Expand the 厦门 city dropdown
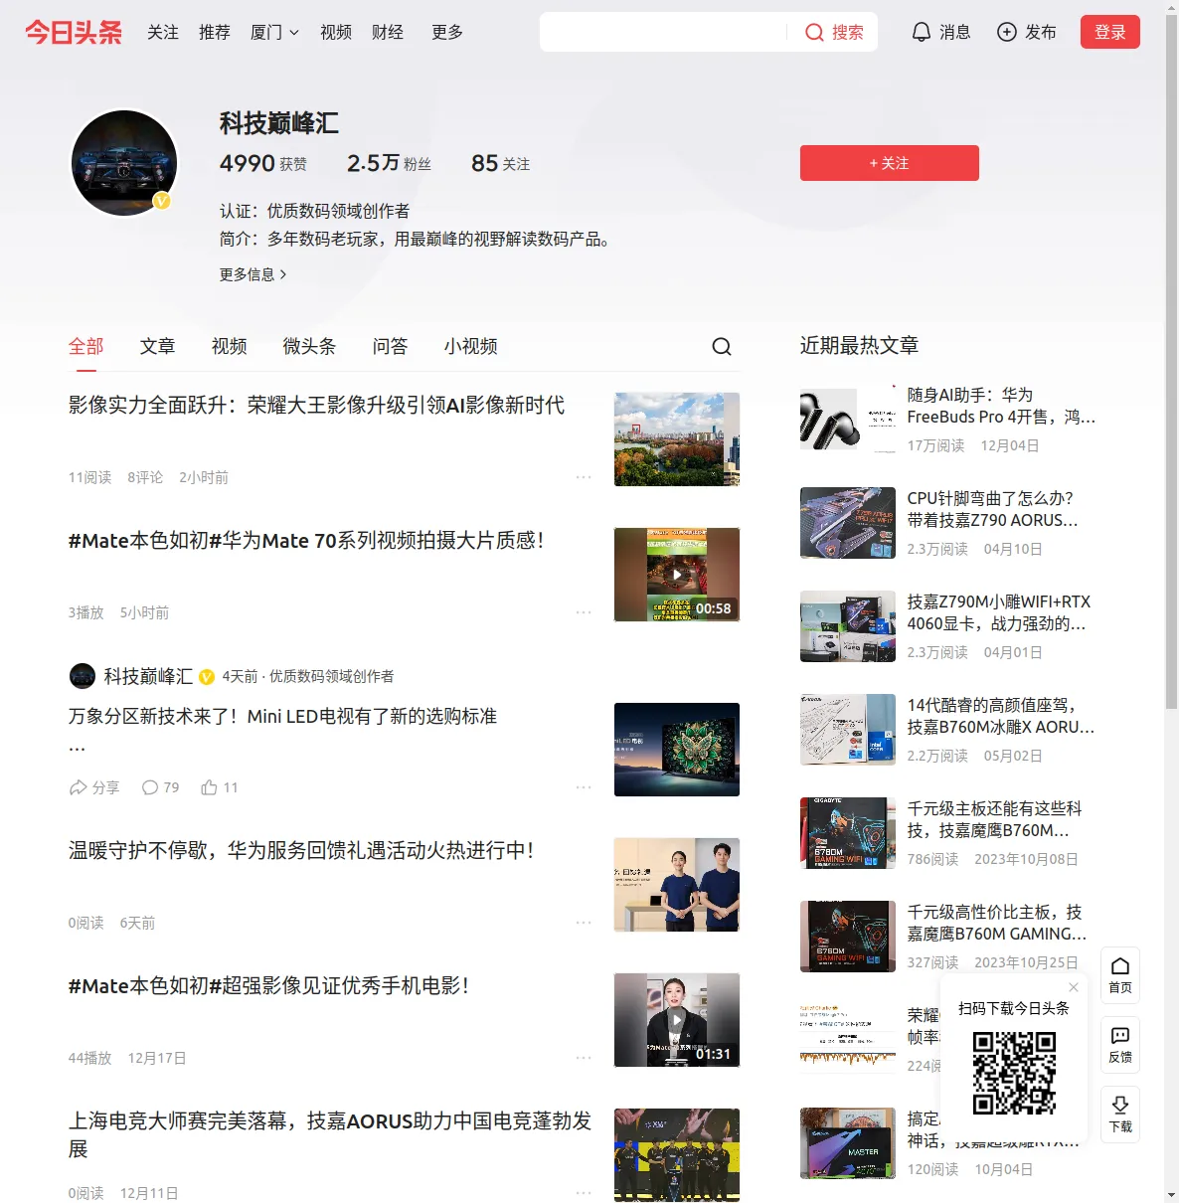The height and width of the screenshot is (1203, 1179). (274, 32)
